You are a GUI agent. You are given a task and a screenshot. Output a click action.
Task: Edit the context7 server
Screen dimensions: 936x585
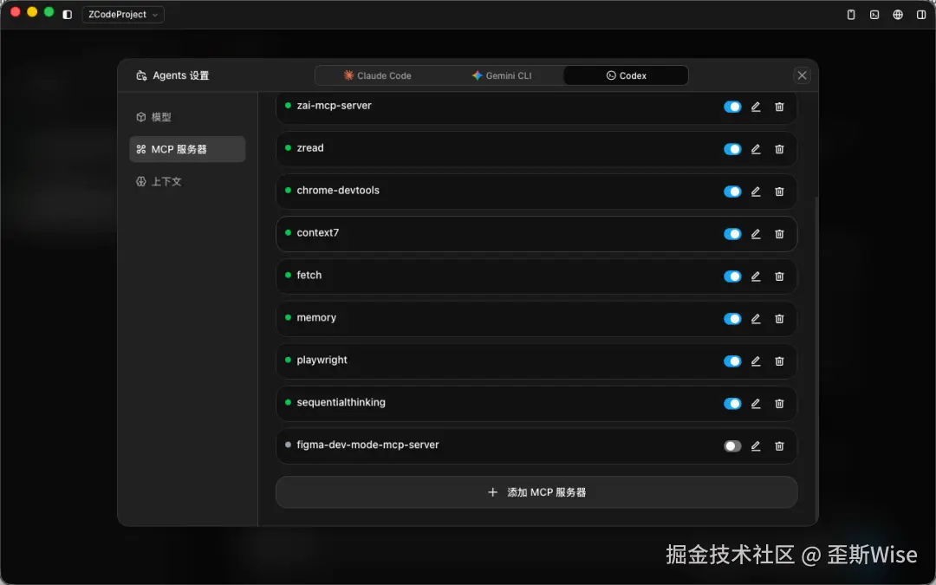[x=756, y=234]
